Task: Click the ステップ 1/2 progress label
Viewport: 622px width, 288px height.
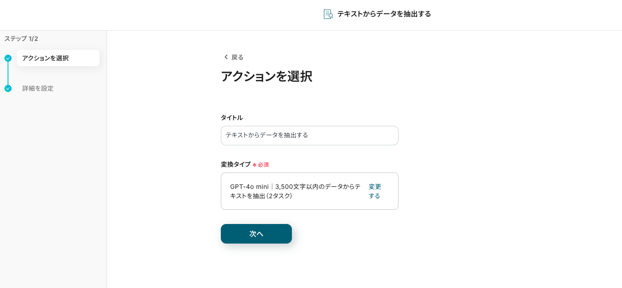Action: tap(21, 39)
